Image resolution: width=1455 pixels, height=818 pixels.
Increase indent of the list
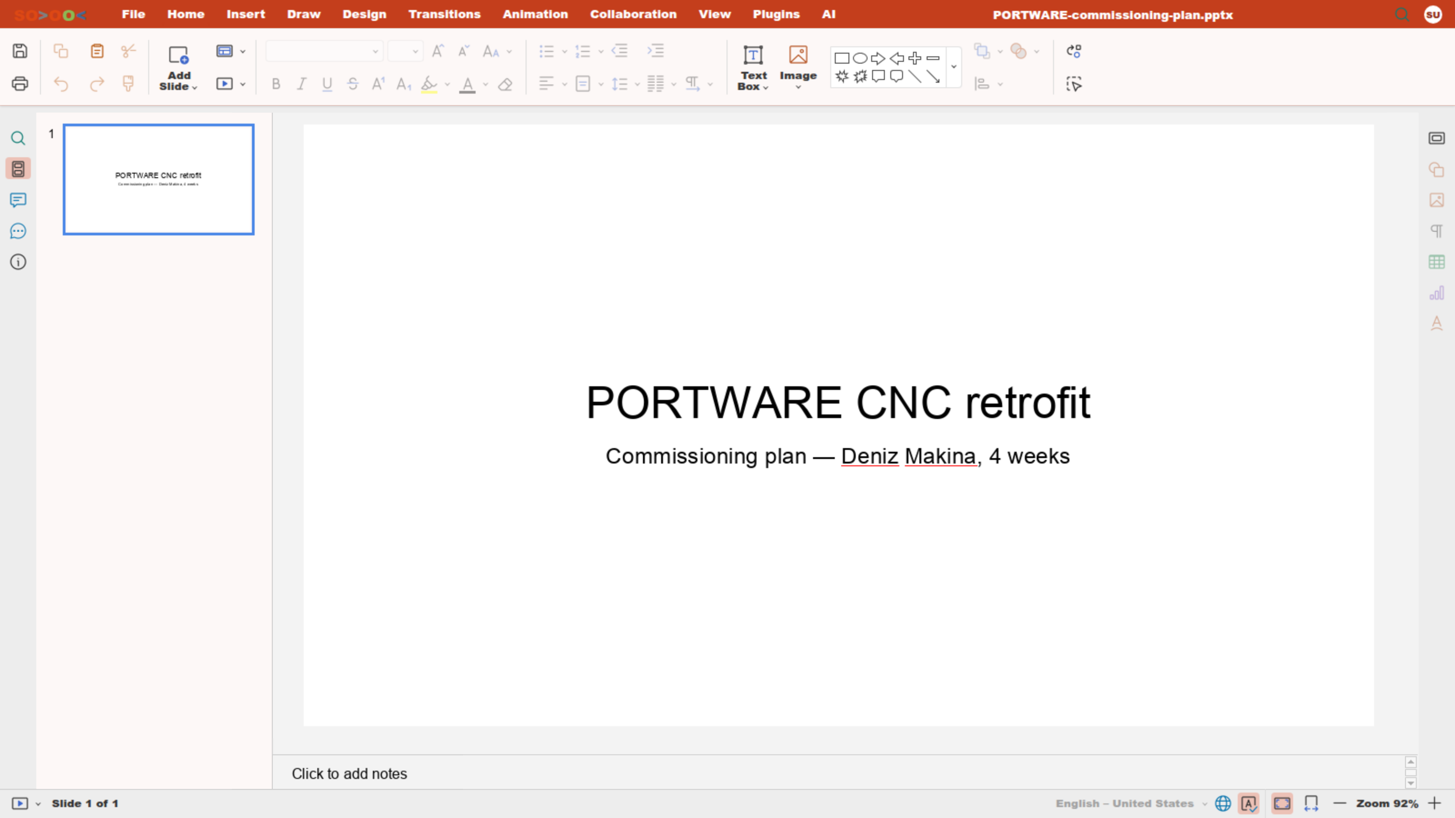pos(655,51)
